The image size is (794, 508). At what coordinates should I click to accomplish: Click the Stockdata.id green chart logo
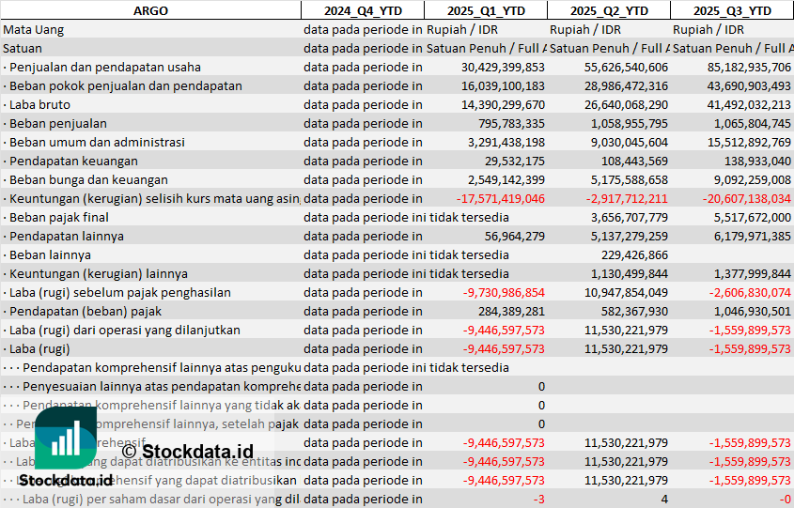(x=66, y=439)
